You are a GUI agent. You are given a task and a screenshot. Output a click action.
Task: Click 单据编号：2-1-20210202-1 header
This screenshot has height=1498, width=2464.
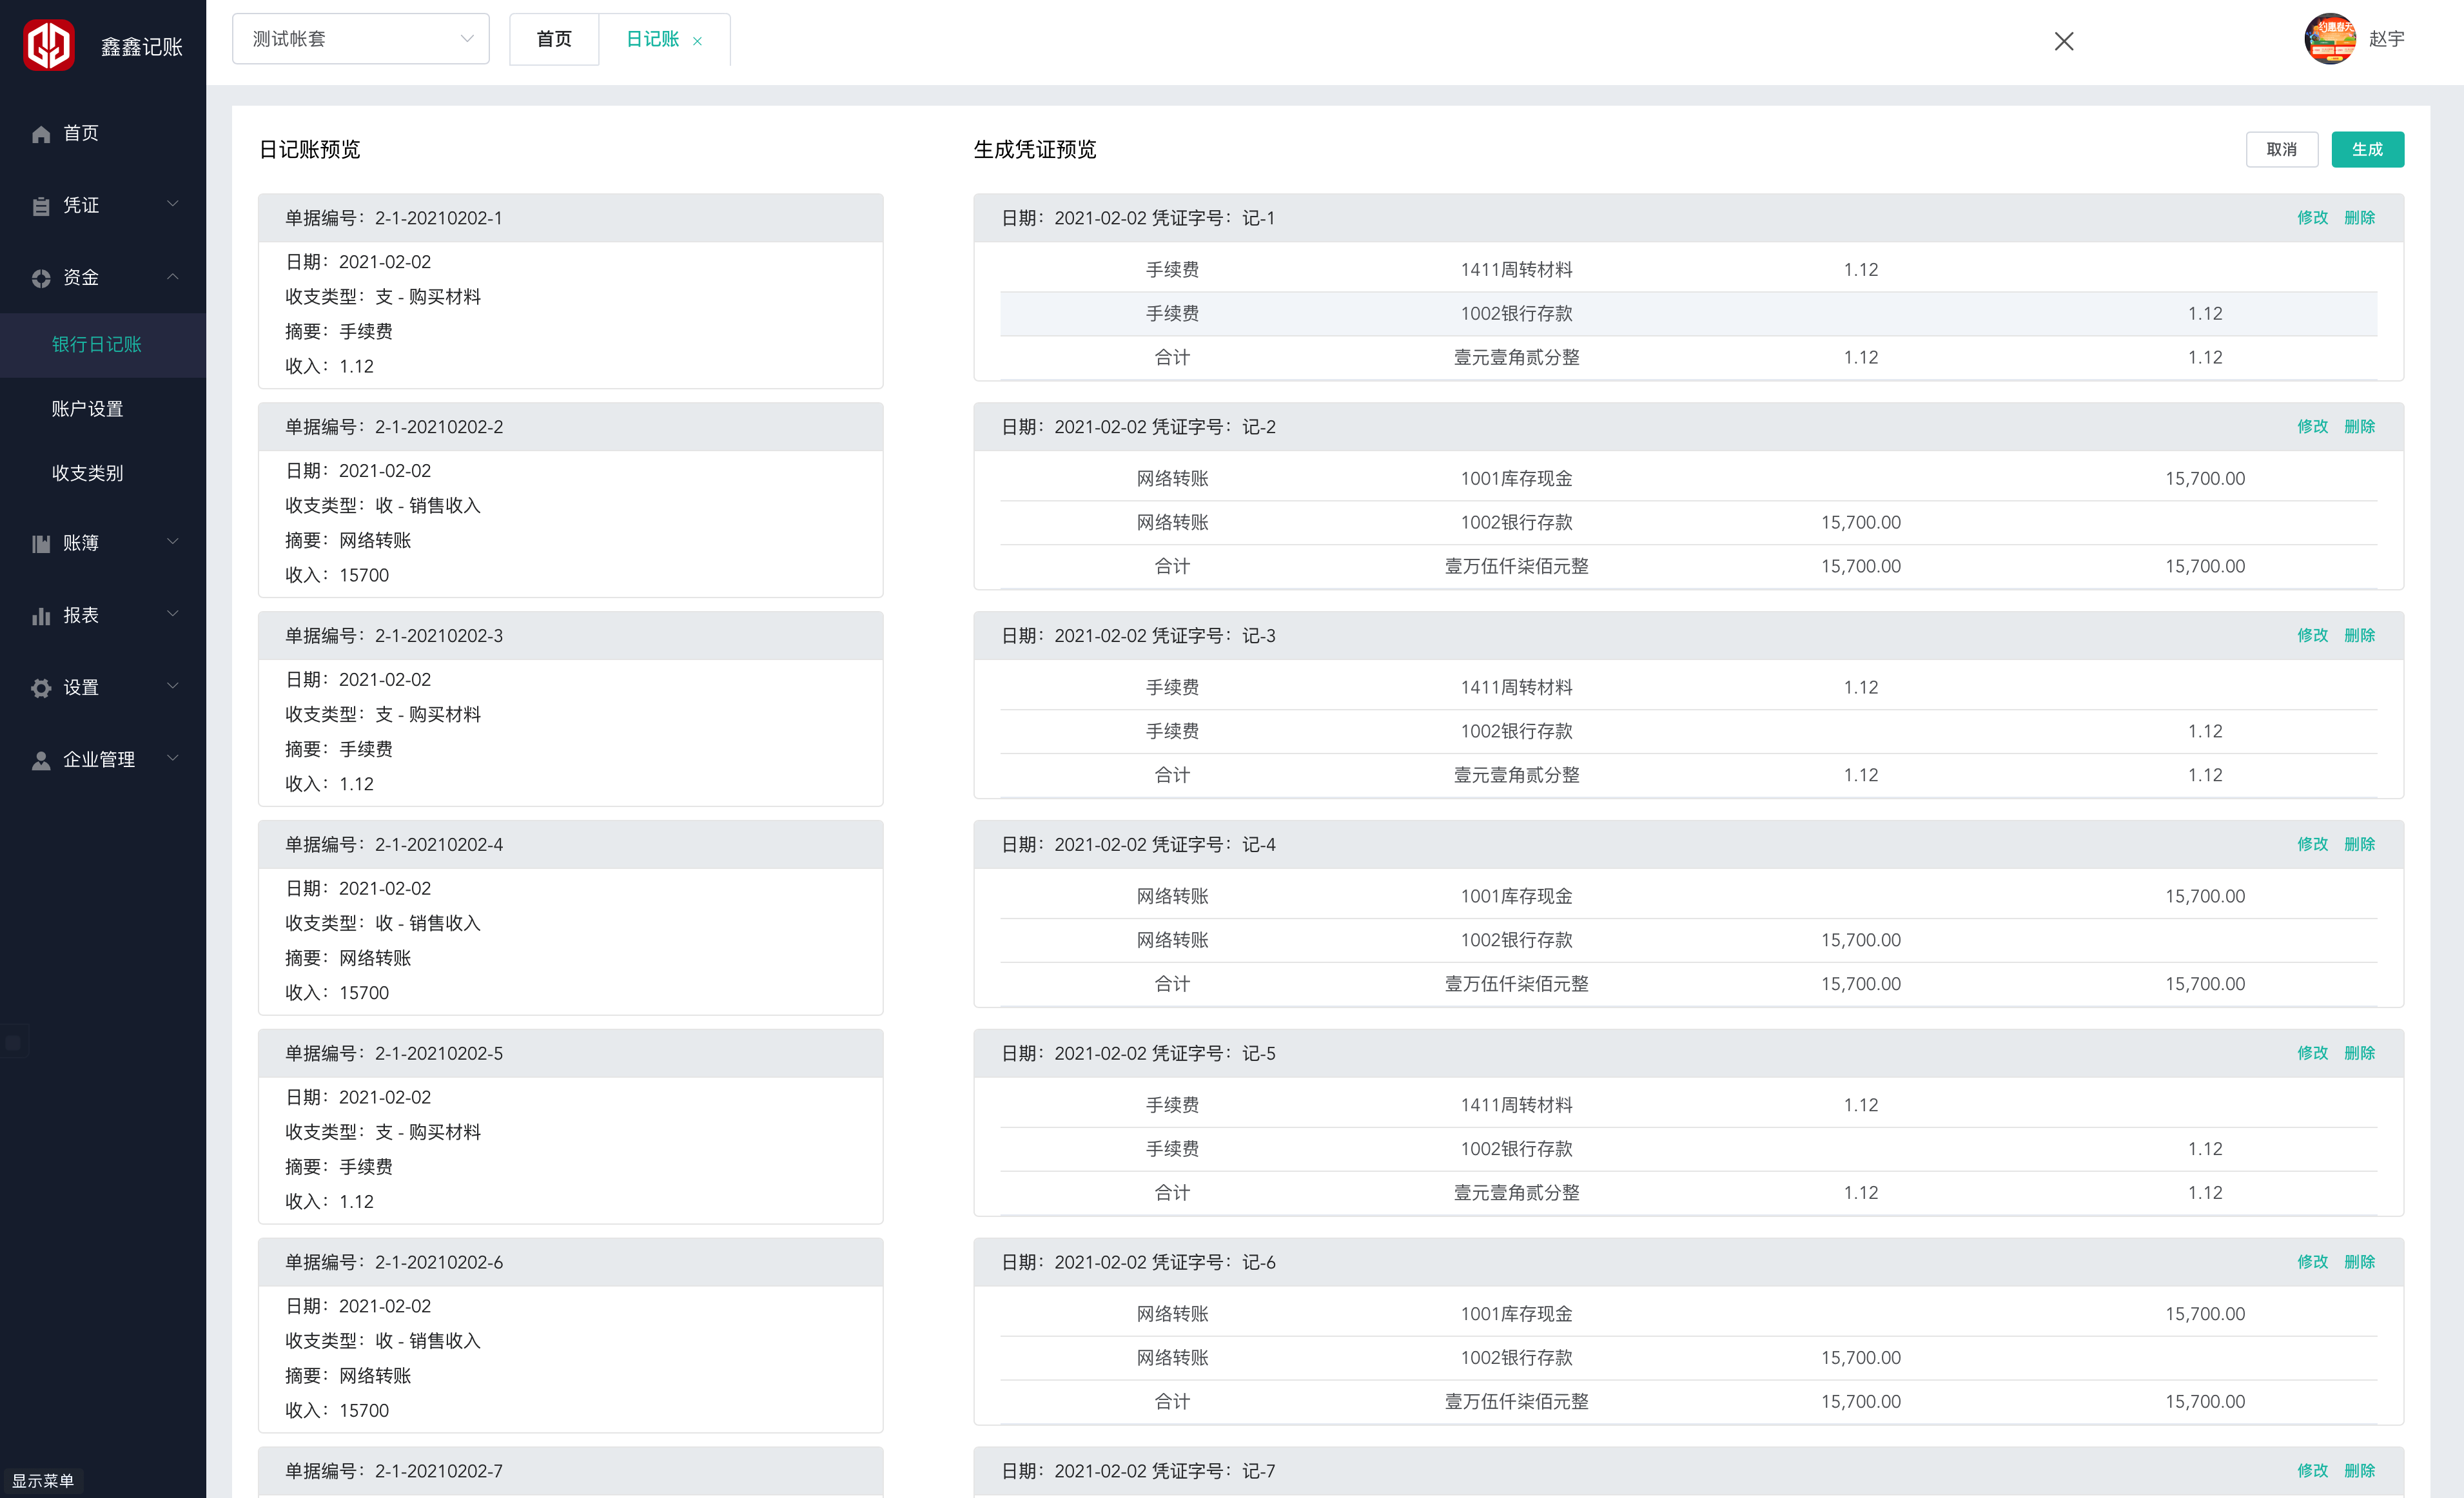pyautogui.click(x=570, y=218)
